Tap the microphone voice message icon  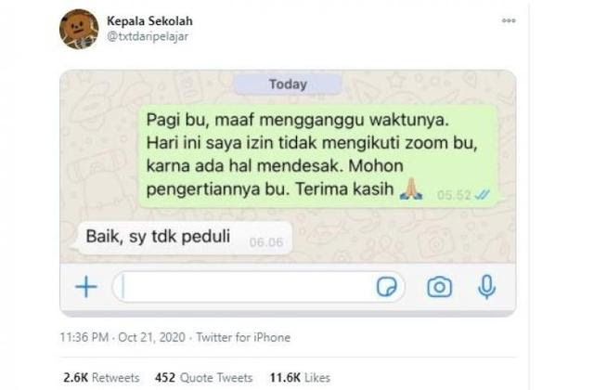pos(486,287)
